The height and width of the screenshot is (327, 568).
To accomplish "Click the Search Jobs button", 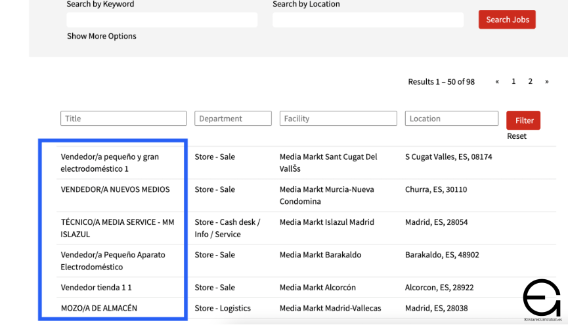I will 507,20.
